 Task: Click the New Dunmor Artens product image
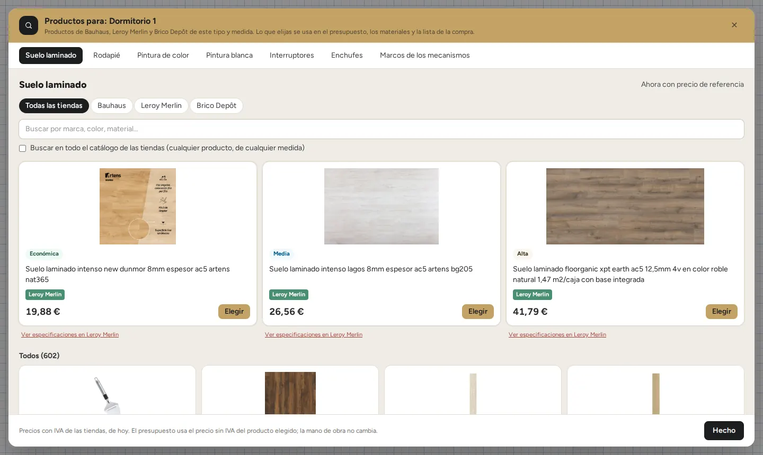tap(138, 206)
